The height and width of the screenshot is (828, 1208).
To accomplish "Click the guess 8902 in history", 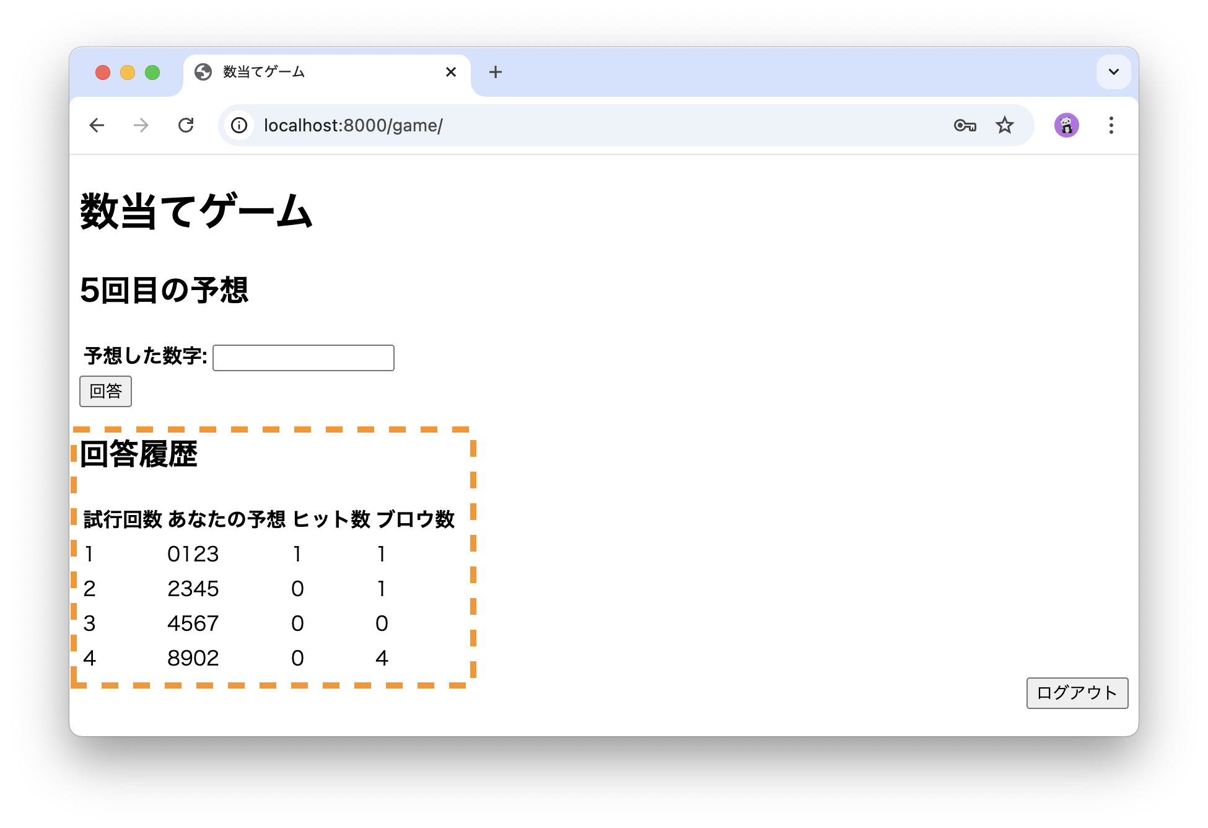I will 193,658.
